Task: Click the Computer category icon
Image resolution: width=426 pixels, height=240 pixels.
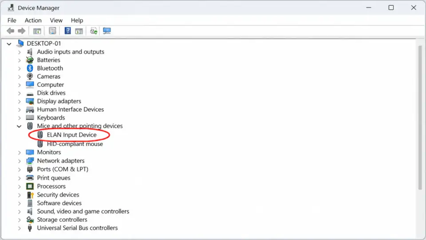Action: (x=30, y=85)
